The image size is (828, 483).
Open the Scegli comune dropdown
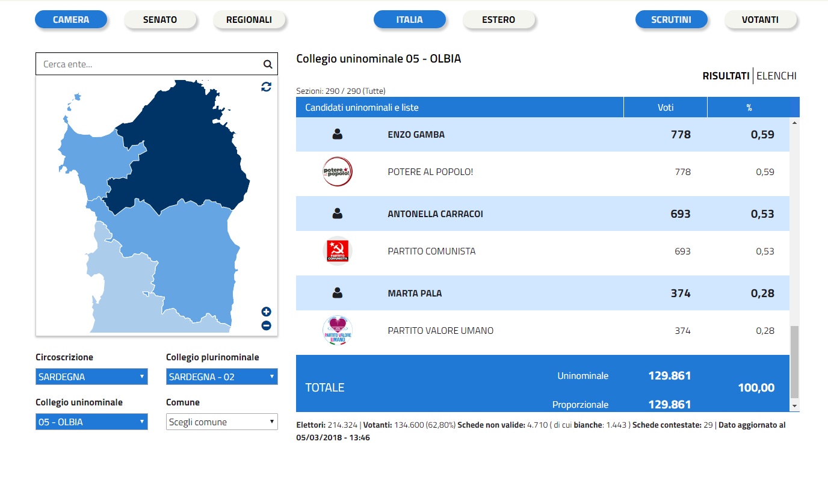click(221, 422)
